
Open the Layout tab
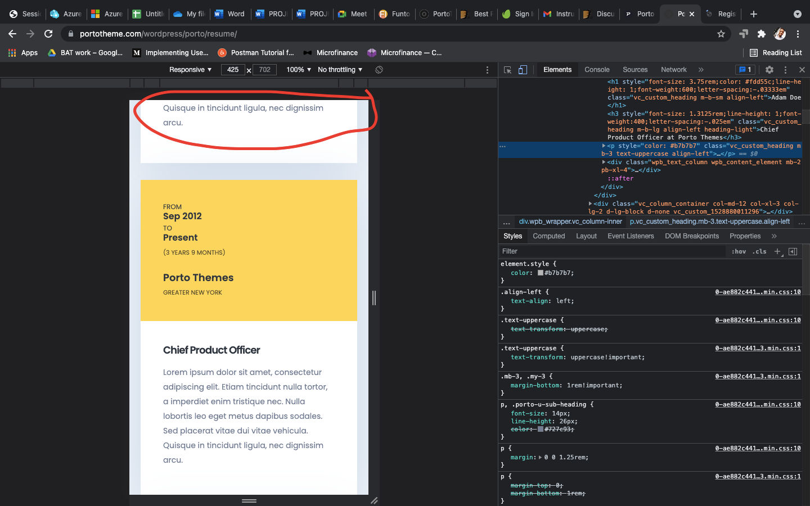pyautogui.click(x=586, y=236)
